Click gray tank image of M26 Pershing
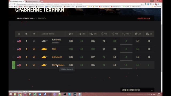 click(x=44, y=41)
